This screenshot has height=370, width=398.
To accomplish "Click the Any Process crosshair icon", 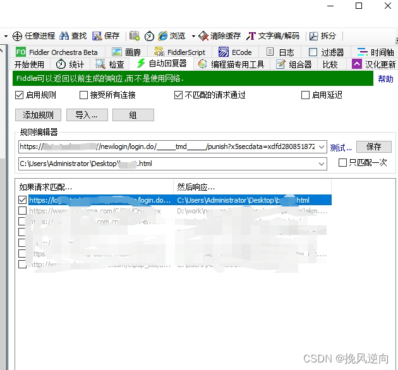I will pos(17,36).
